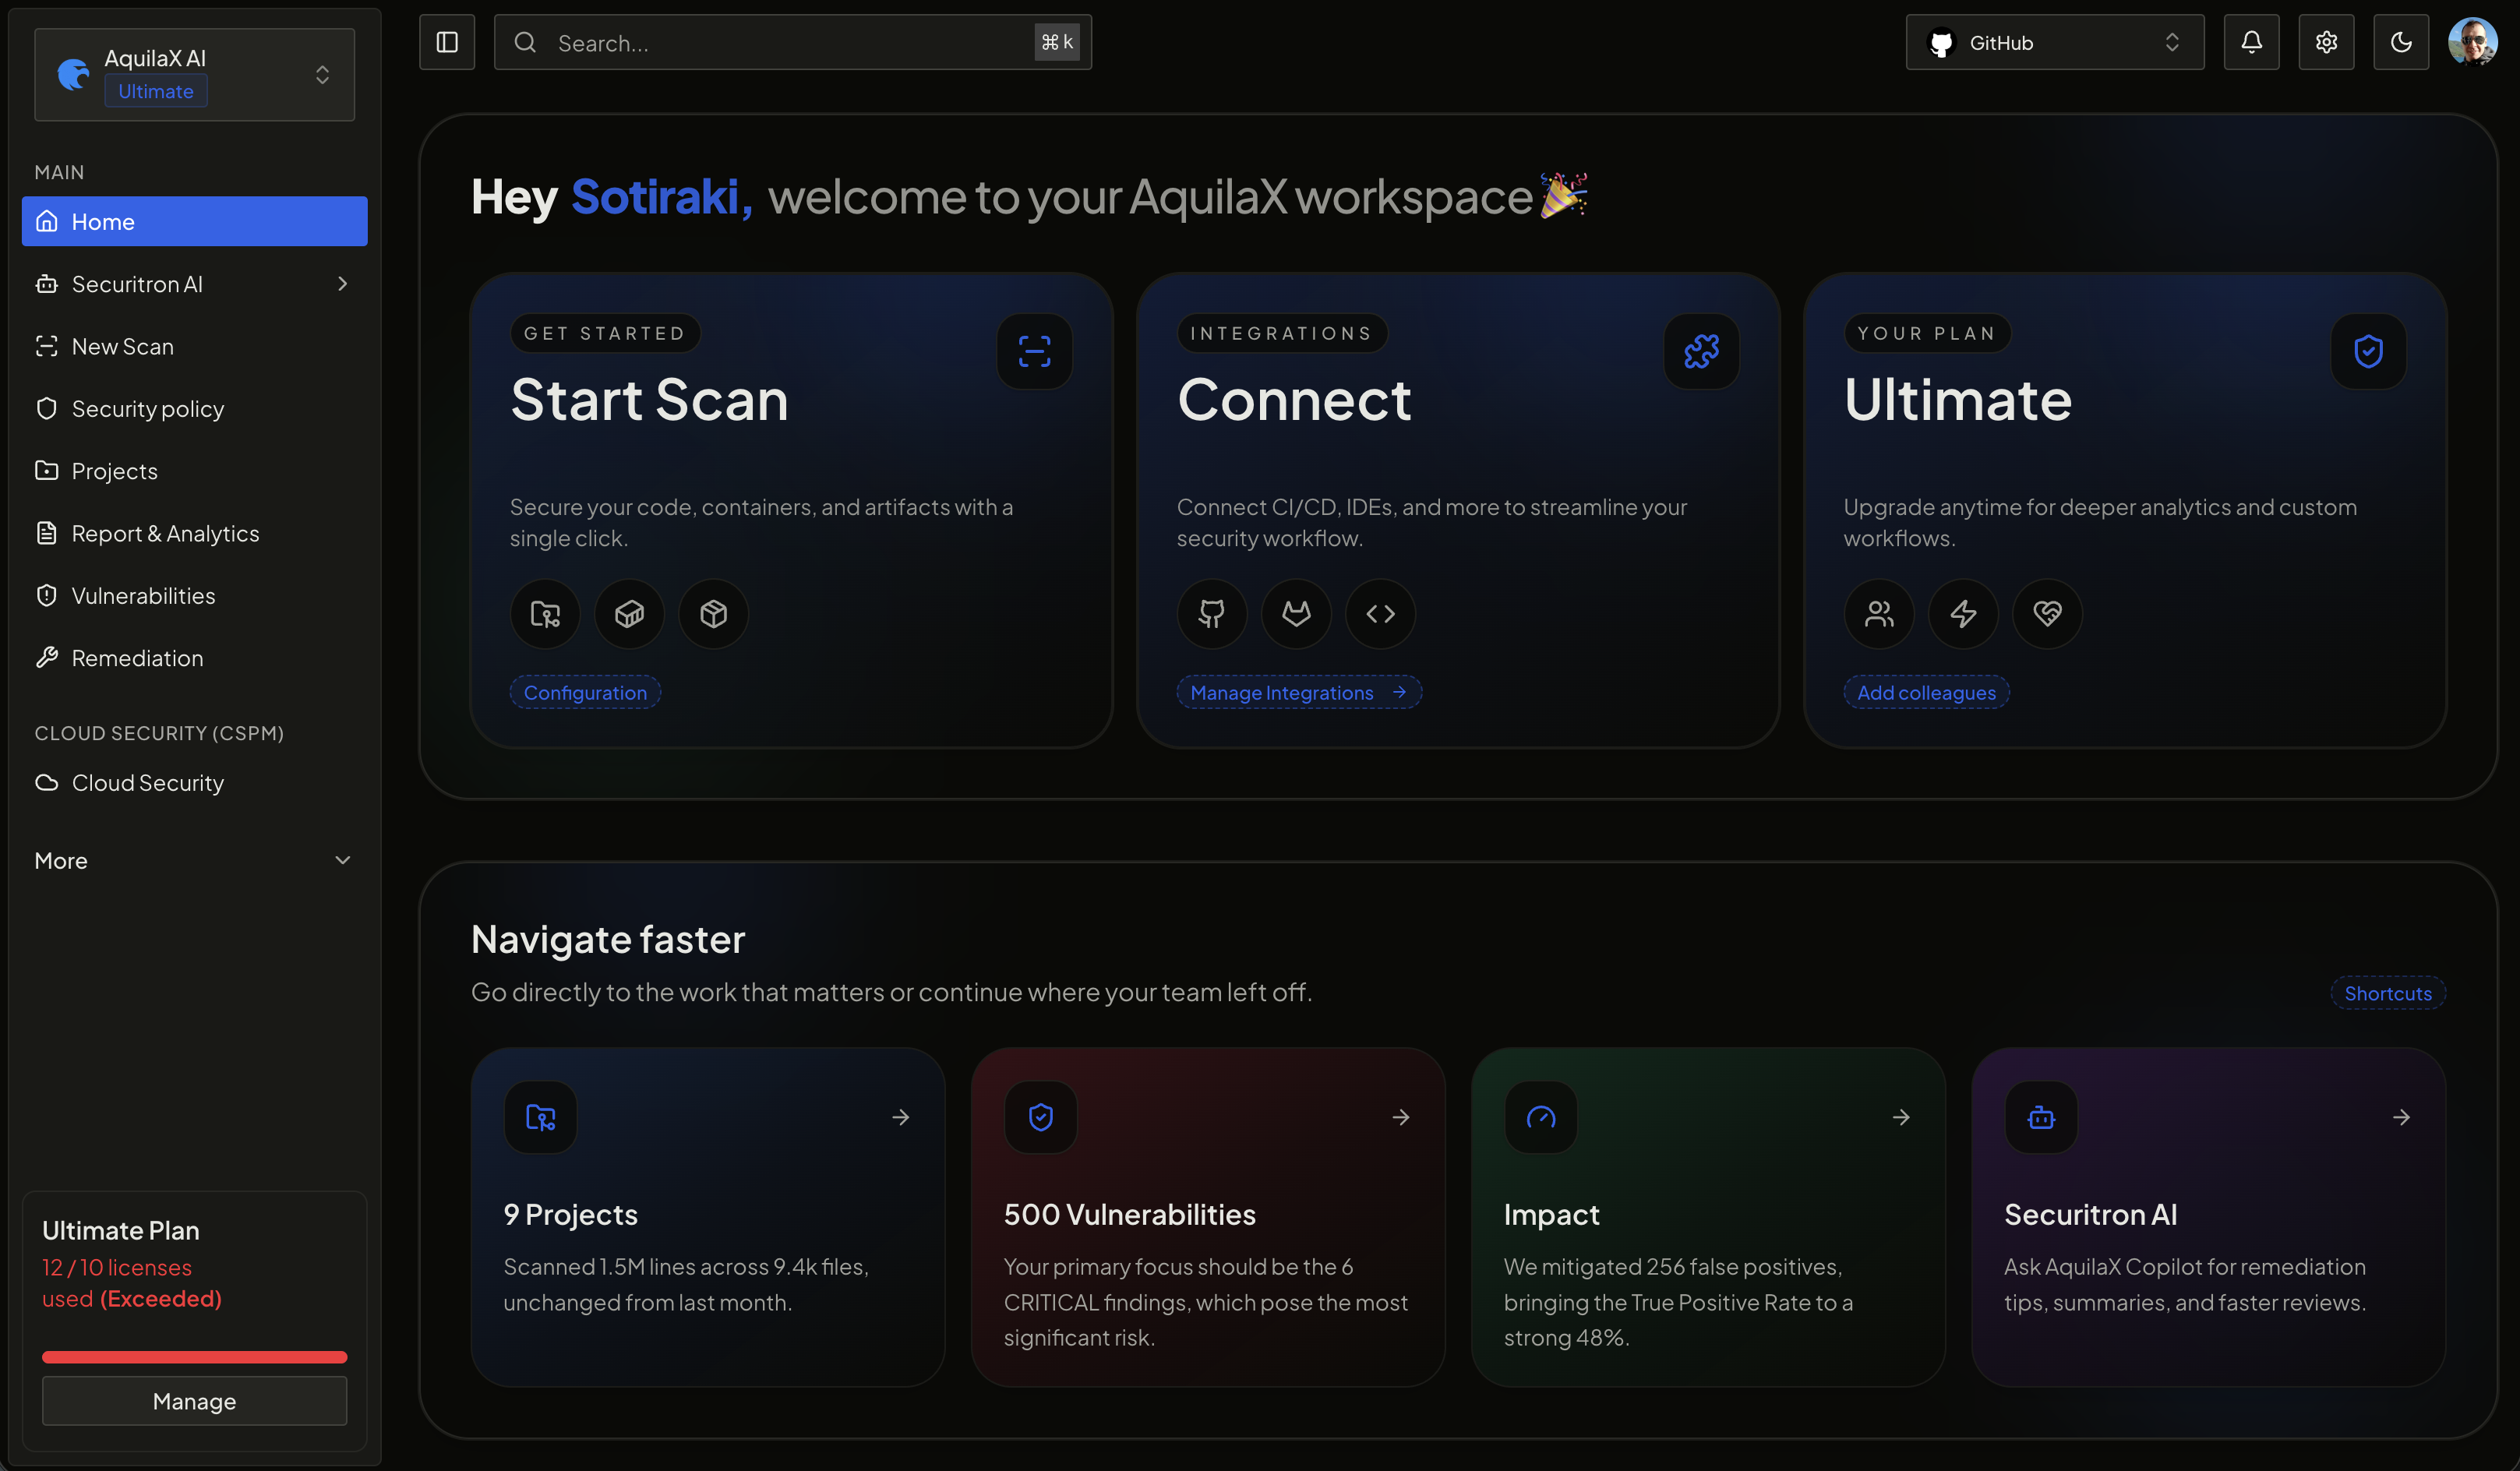Click the Ultimate badge under AquilaX AI

(156, 91)
